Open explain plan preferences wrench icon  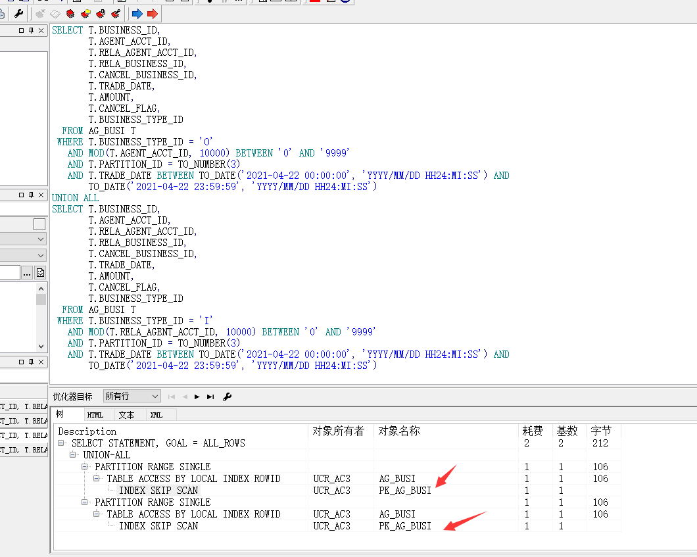coord(227,397)
